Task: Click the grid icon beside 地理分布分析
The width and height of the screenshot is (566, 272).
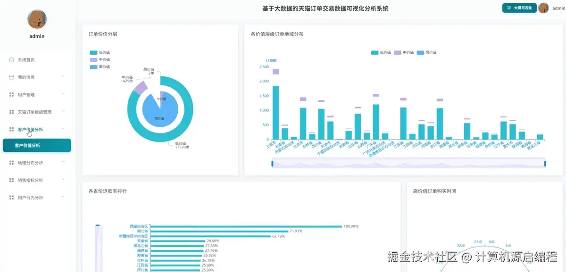Action: (11, 163)
